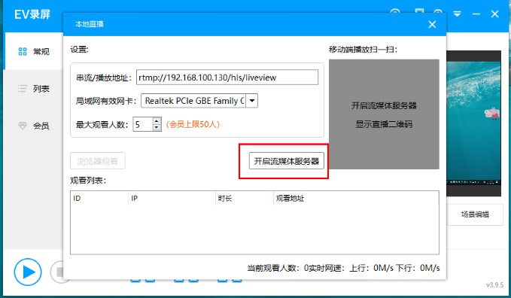Screen dimensions: 511x298
Task: Click the maximum viewers number field
Action: click(x=143, y=124)
